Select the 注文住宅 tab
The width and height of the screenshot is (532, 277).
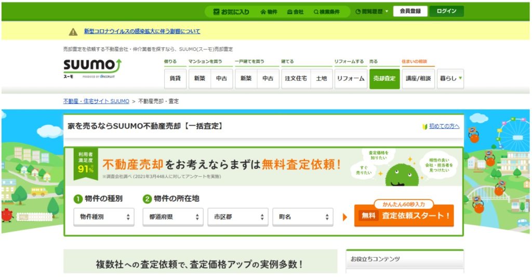(296, 79)
